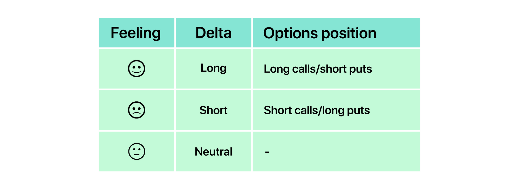Select the Delta column header
The image size is (519, 189).
pos(214,33)
